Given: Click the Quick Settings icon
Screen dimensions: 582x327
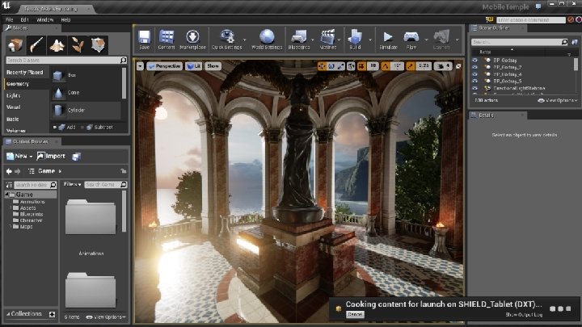Looking at the screenshot, I should pyautogui.click(x=226, y=40).
